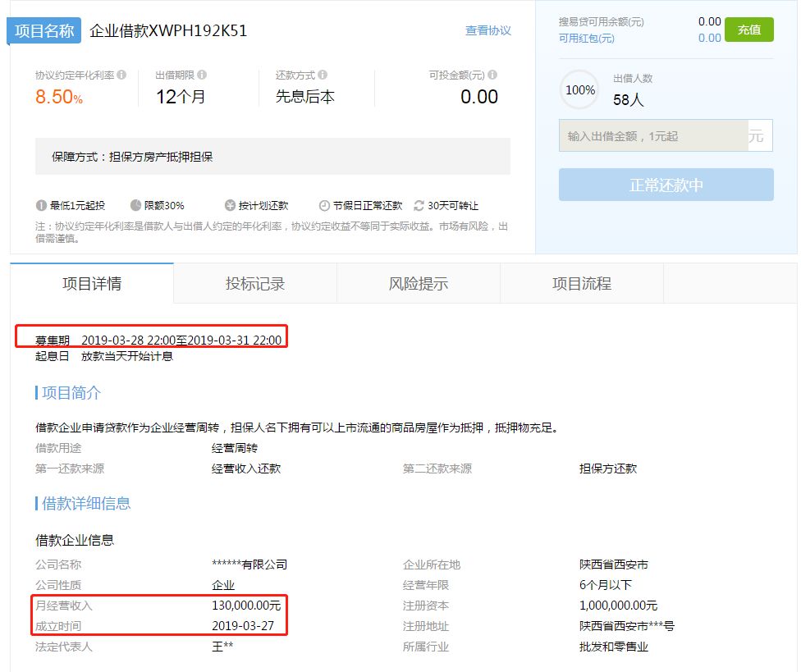Click the 12个月 loan term value
This screenshot has height=672, width=801.
coord(181,97)
